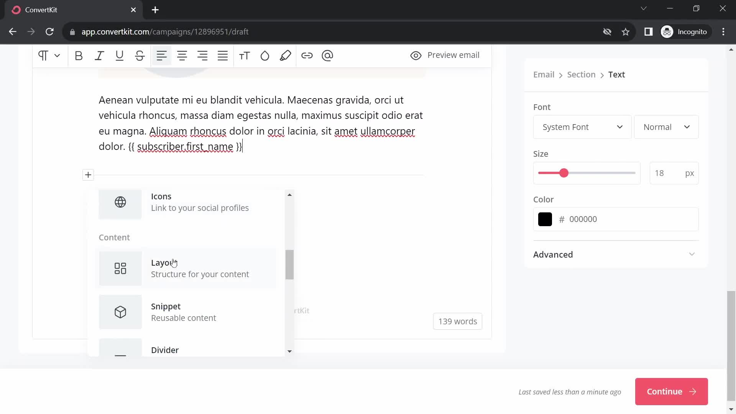Click the Bold formatting icon
The width and height of the screenshot is (736, 414).
click(x=79, y=56)
